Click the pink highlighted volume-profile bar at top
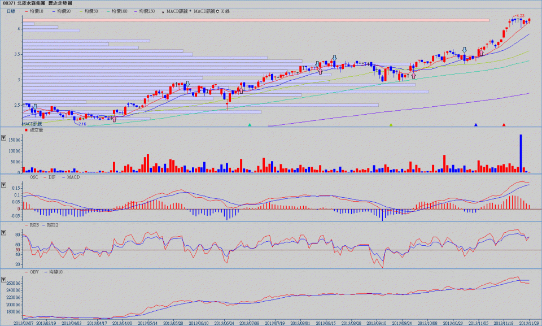The image size is (542, 326). click(255, 20)
